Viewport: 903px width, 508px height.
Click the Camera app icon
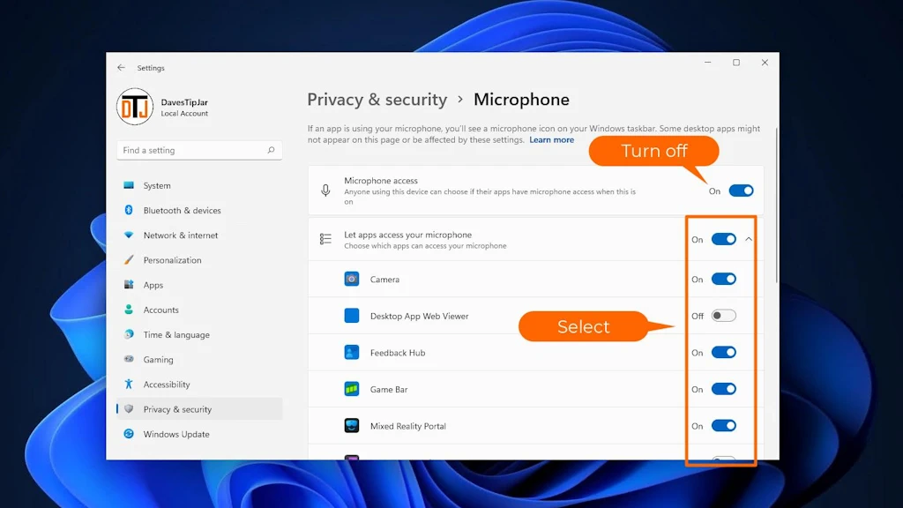point(351,279)
